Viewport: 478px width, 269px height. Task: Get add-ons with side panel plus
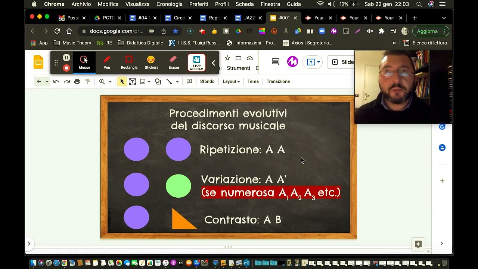pos(442,181)
